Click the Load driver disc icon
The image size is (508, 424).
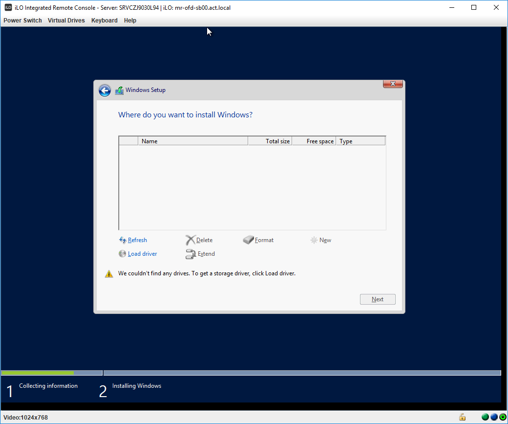click(x=122, y=254)
